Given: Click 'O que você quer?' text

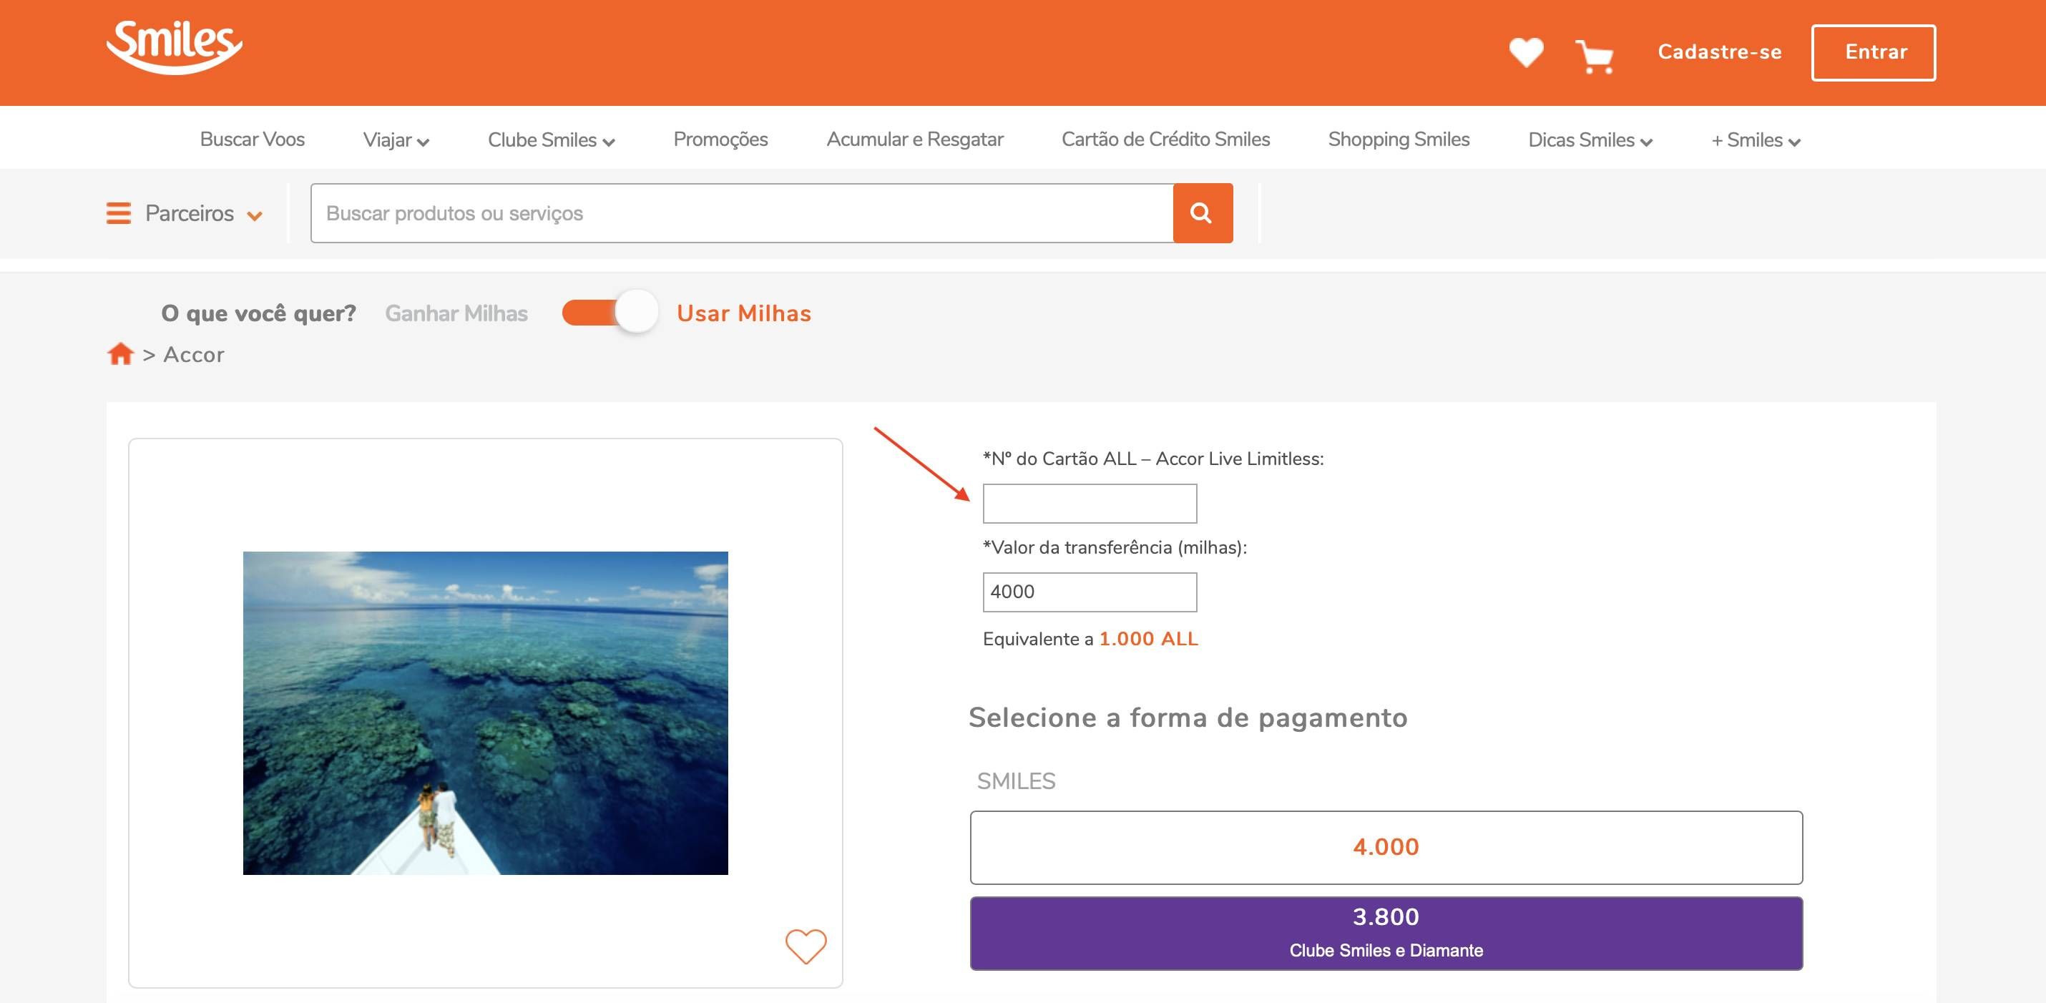Looking at the screenshot, I should tap(258, 313).
